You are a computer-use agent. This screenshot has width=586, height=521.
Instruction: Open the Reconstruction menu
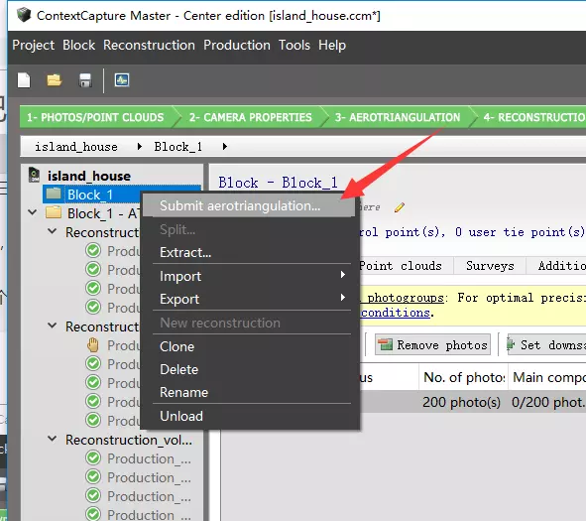click(149, 46)
